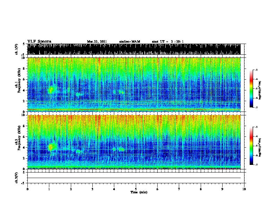Viewport: 275px width, 212px height.
Task: Click the "ch.3(V)" axis label
Action: tap(16, 178)
